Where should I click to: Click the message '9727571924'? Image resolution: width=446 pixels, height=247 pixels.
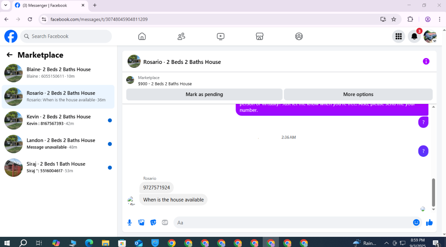pyautogui.click(x=156, y=187)
